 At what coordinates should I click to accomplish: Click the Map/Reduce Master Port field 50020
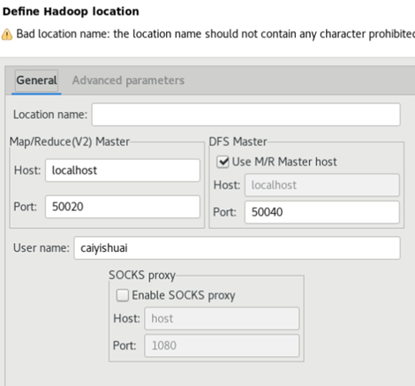(x=123, y=207)
